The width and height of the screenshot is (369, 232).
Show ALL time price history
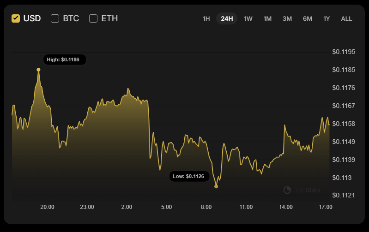[x=346, y=18]
